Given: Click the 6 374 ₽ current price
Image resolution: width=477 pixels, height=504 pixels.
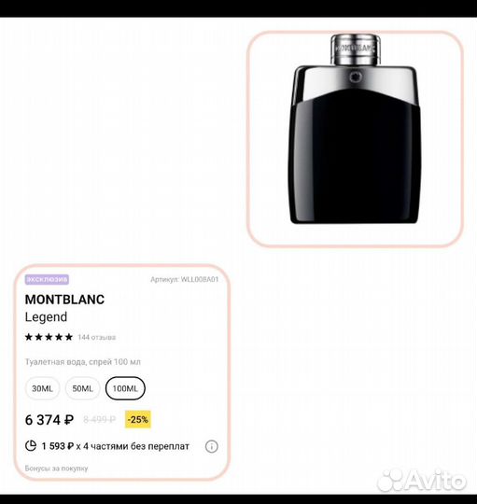Looking at the screenshot, I should pos(49,420).
